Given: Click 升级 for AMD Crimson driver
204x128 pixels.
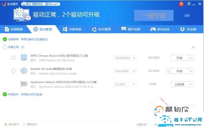Looking at the screenshot, I should pyautogui.click(x=180, y=58).
